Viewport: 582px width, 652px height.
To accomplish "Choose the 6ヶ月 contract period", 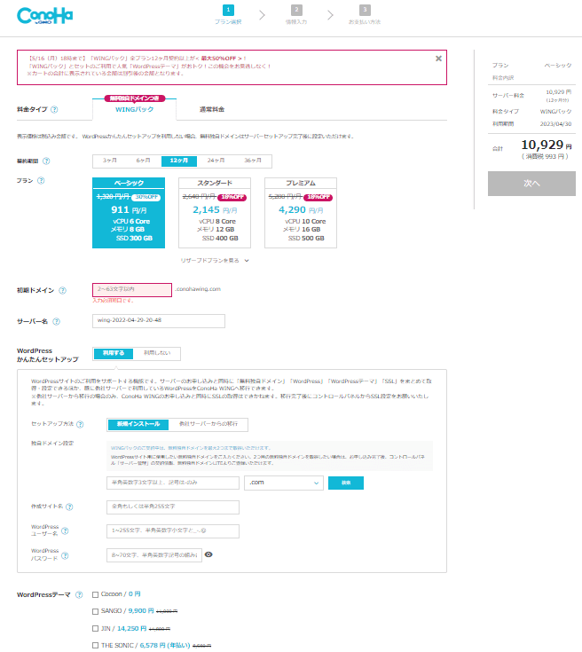I will 143,161.
